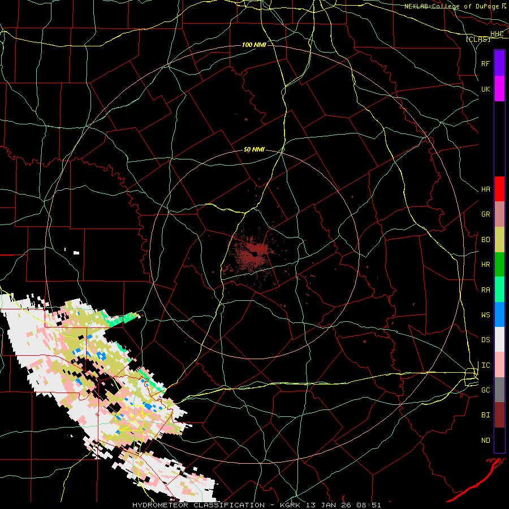Select the IC pink legend swatch
509x509 pixels.
click(x=499, y=365)
